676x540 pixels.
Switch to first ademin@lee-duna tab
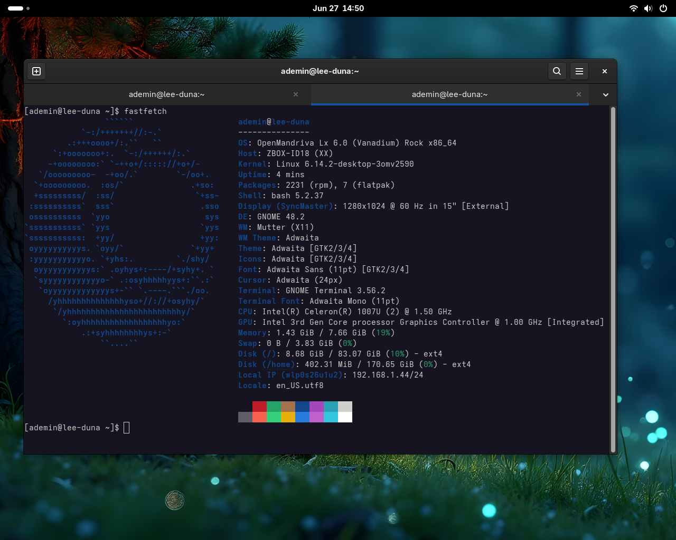(x=167, y=94)
